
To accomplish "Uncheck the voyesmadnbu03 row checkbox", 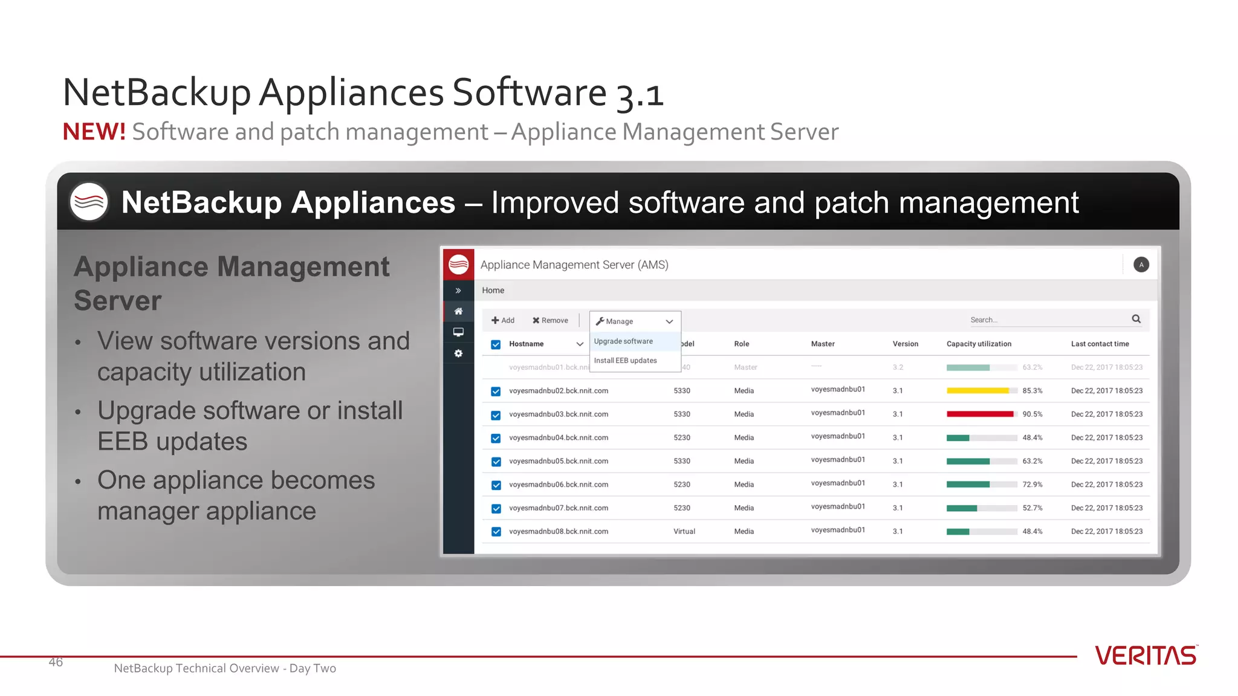I will coord(496,415).
